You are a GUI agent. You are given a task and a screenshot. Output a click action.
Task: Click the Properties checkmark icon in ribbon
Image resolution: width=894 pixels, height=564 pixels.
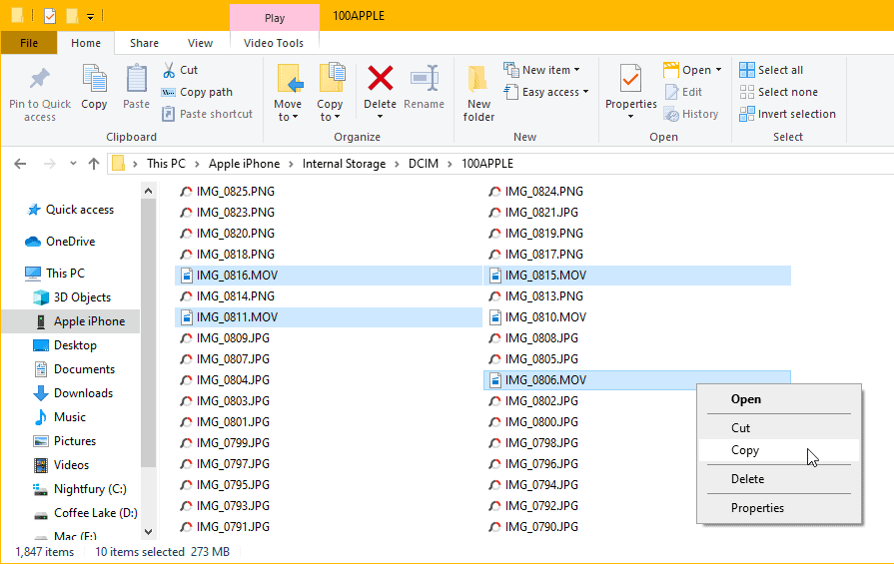(x=630, y=79)
